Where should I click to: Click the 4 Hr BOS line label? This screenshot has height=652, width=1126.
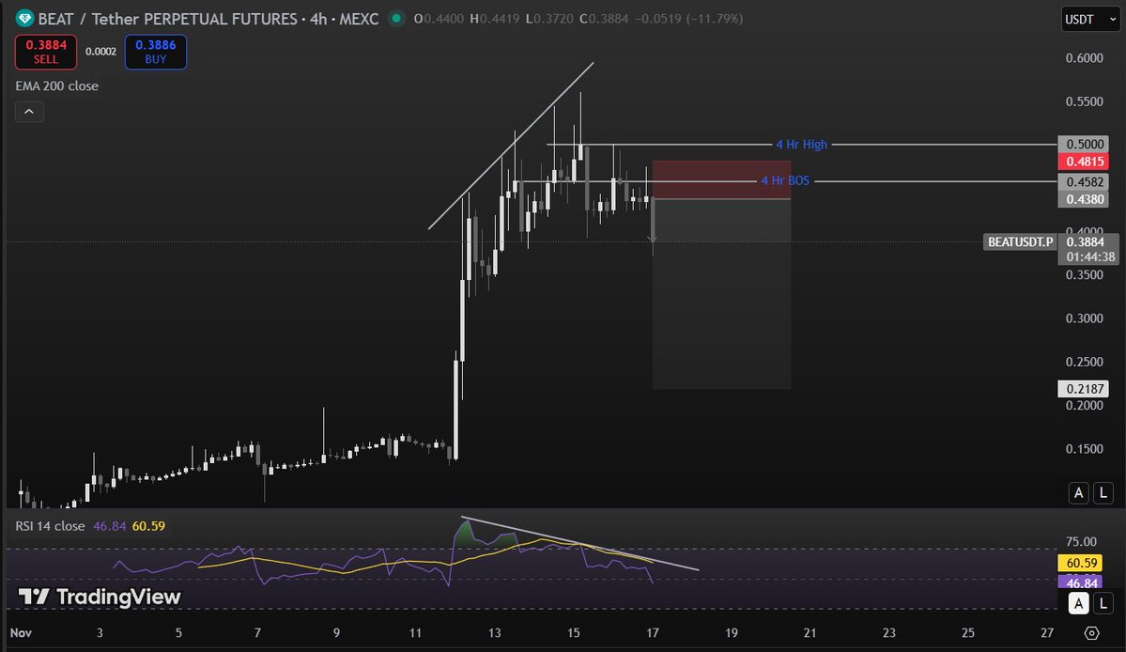pyautogui.click(x=785, y=180)
